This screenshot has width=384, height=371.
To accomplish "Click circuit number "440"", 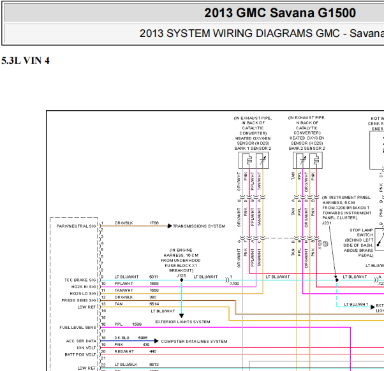I will 153,351.
